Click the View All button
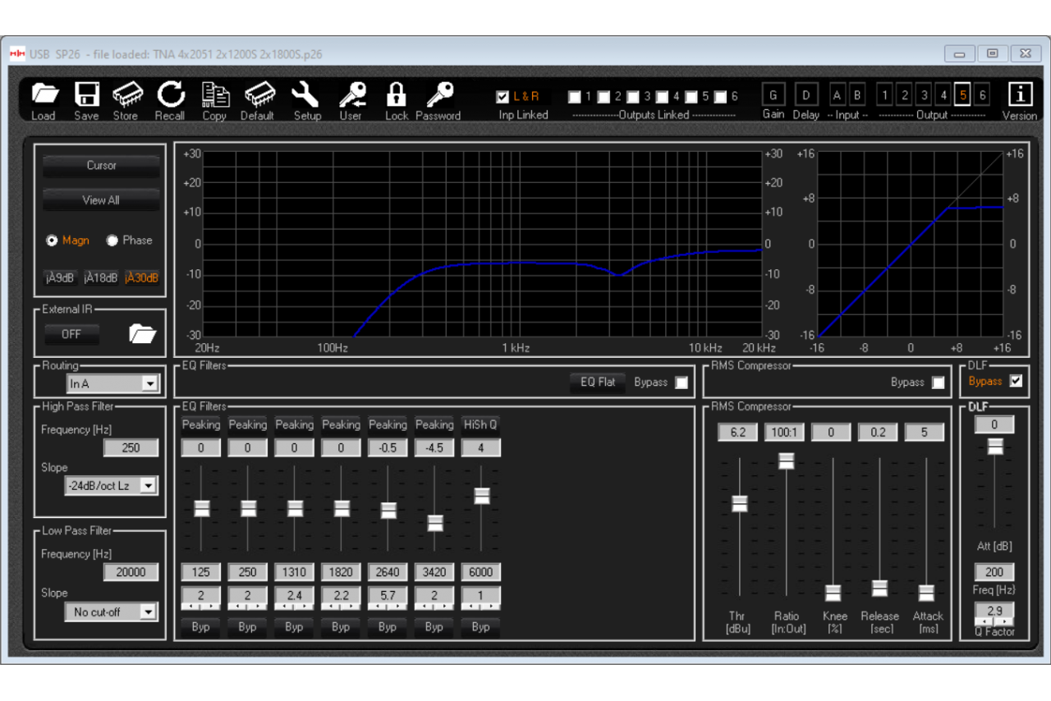 [x=101, y=200]
